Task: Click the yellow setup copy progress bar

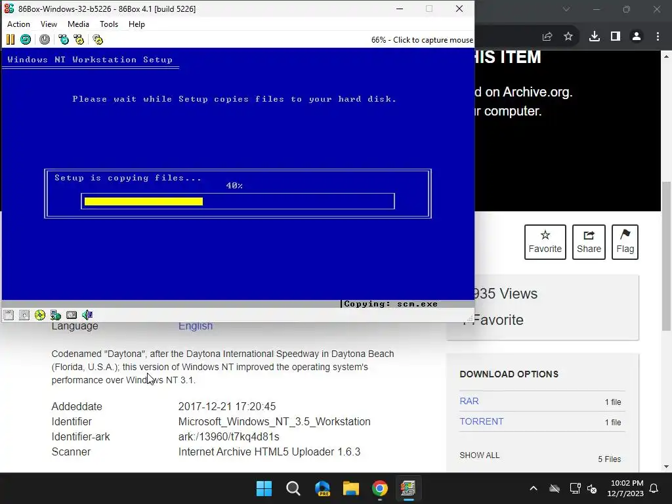Action: 144,201
